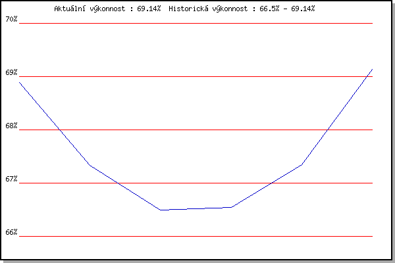
Task: Click the blue 70% gridline at top
Action: [197, 23]
